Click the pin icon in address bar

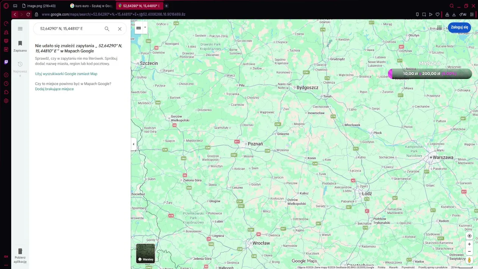418,15
